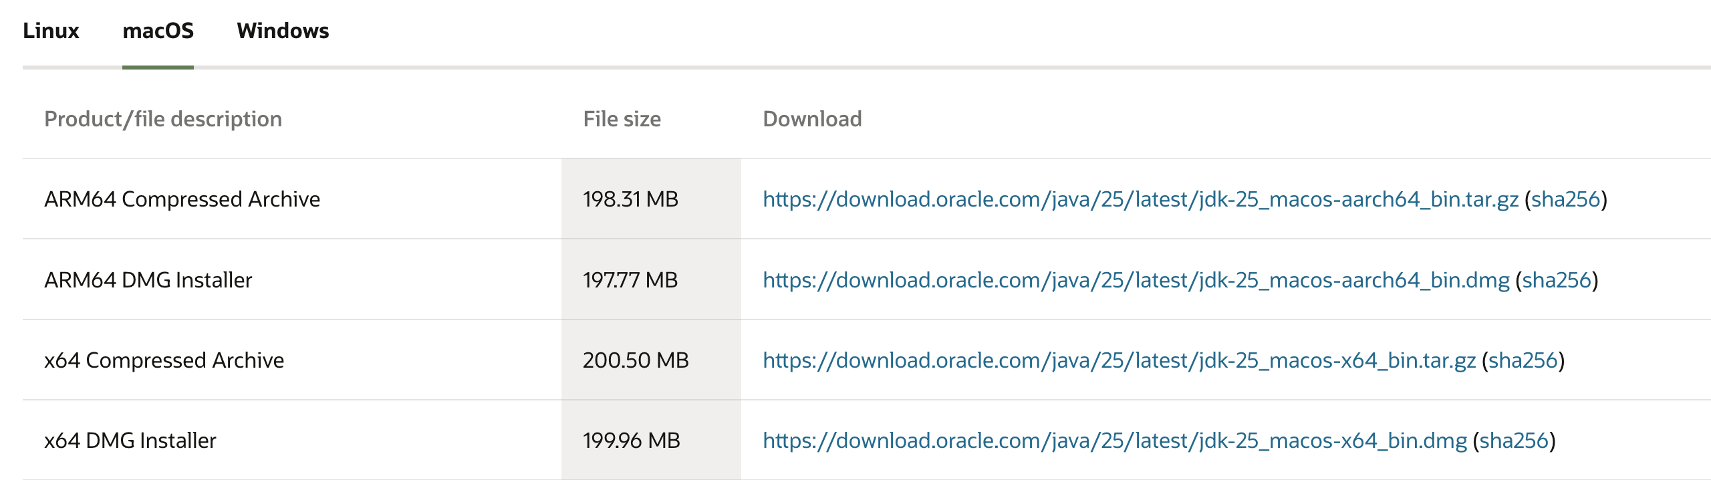Image resolution: width=1711 pixels, height=480 pixels.
Task: Click the 198.31 MB file size cell
Action: (630, 199)
